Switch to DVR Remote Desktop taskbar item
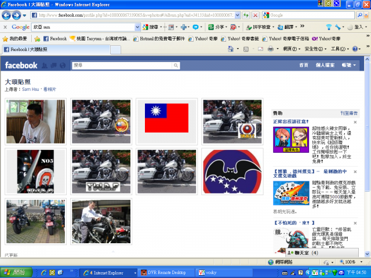 click(166, 273)
